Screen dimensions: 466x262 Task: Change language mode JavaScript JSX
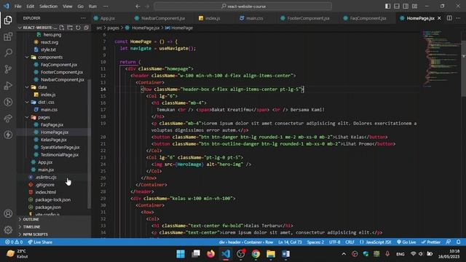tap(376, 242)
